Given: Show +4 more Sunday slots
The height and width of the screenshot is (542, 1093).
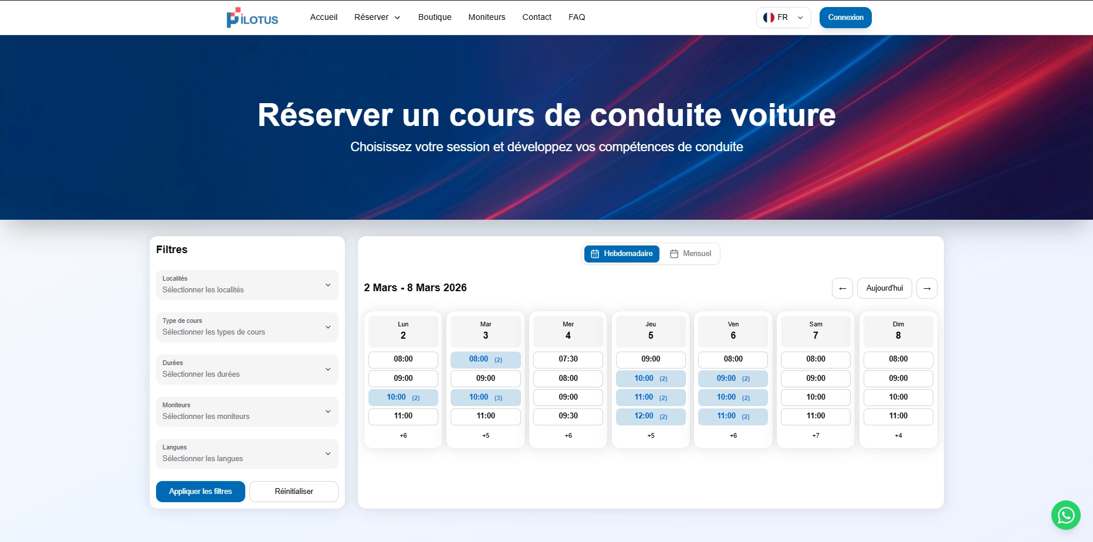Looking at the screenshot, I should pos(898,435).
